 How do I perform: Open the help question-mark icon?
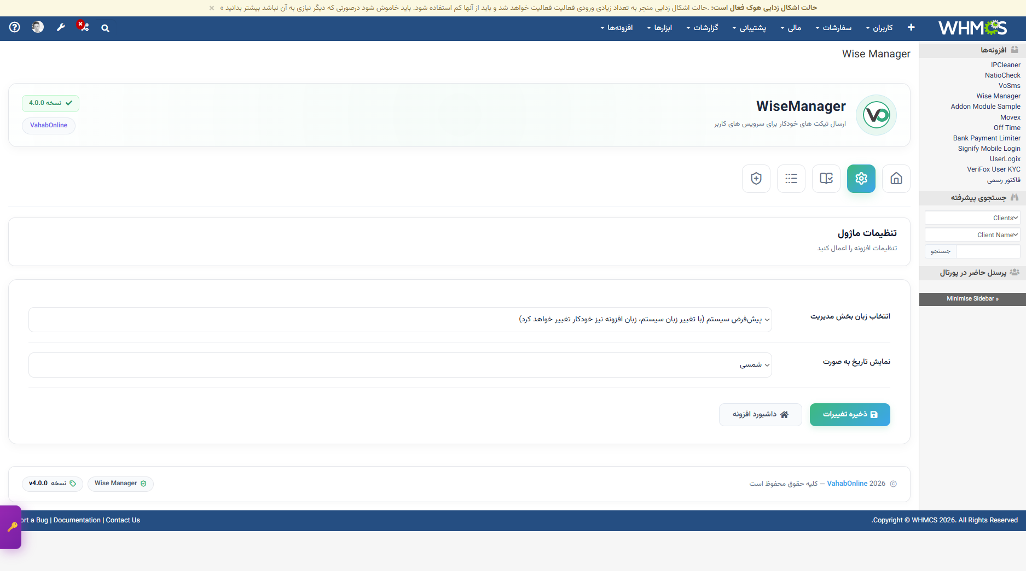[x=15, y=27]
